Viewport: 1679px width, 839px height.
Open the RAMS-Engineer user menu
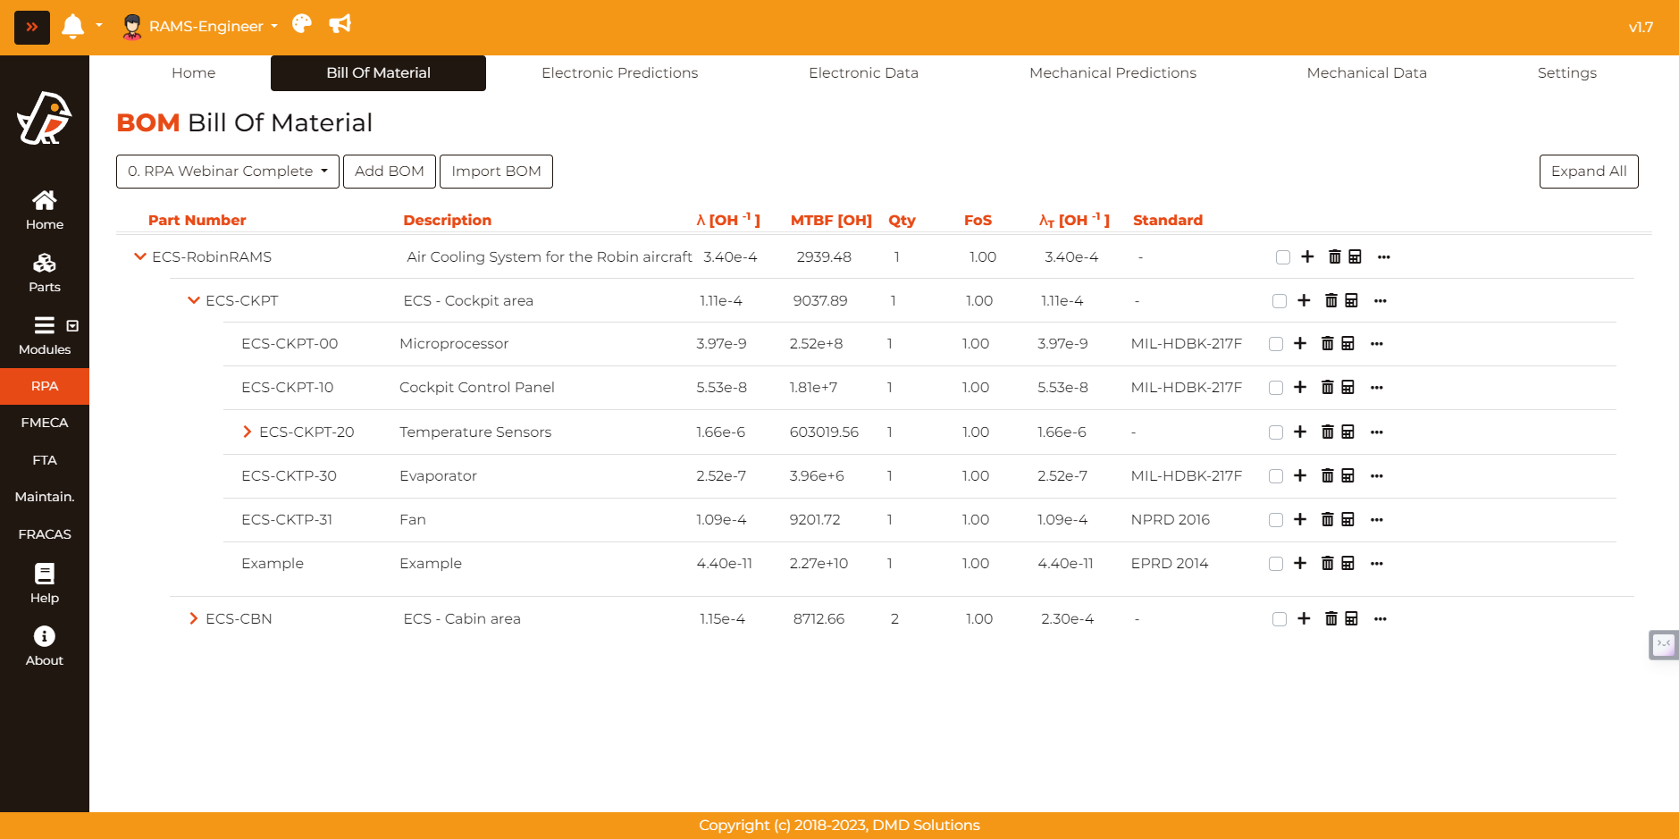point(200,27)
